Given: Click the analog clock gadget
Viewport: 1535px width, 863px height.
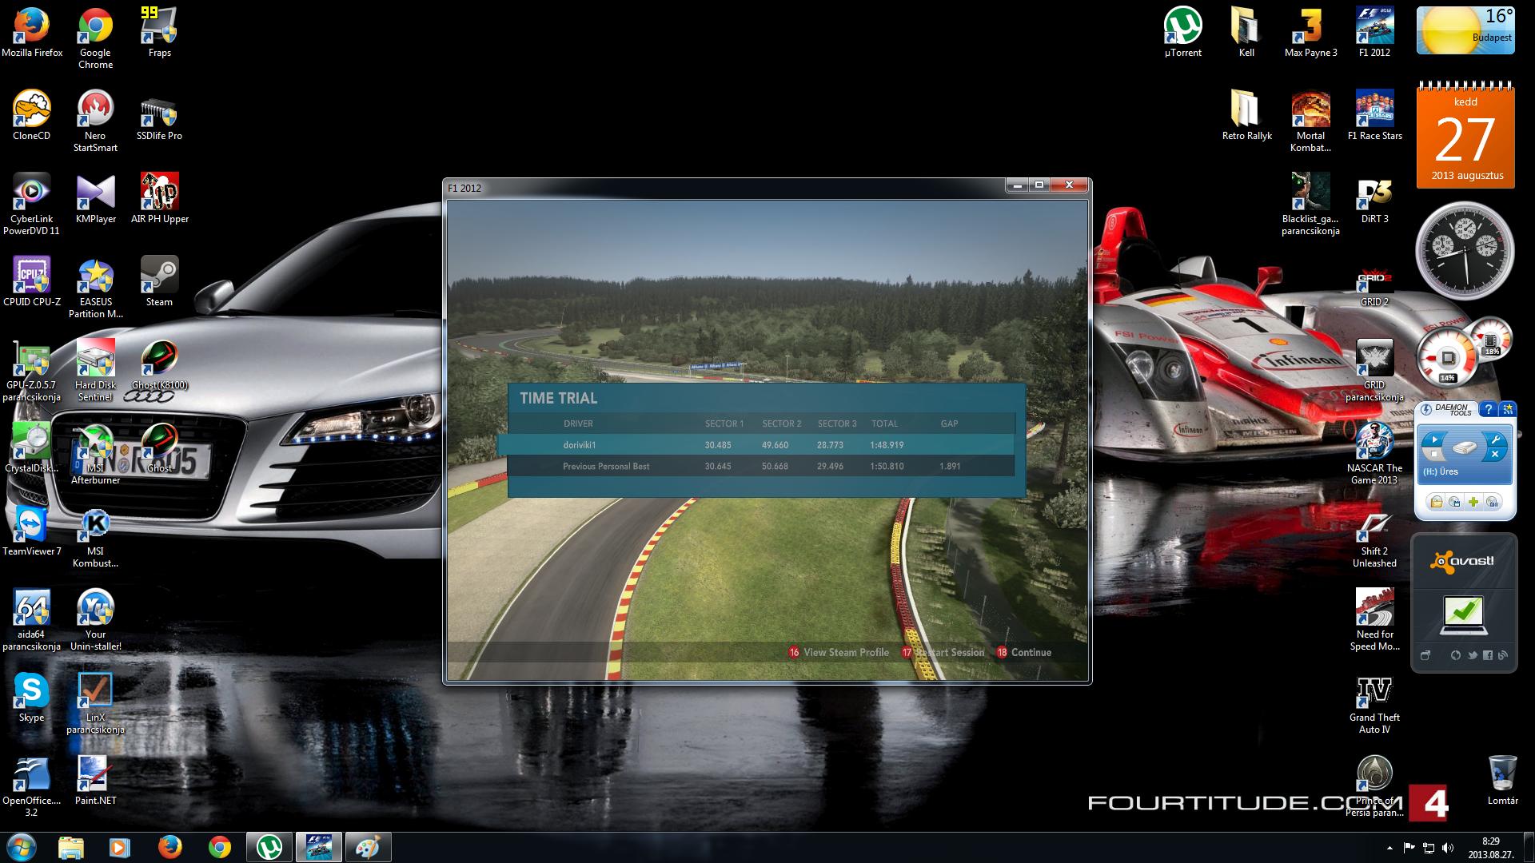Looking at the screenshot, I should click(1465, 250).
